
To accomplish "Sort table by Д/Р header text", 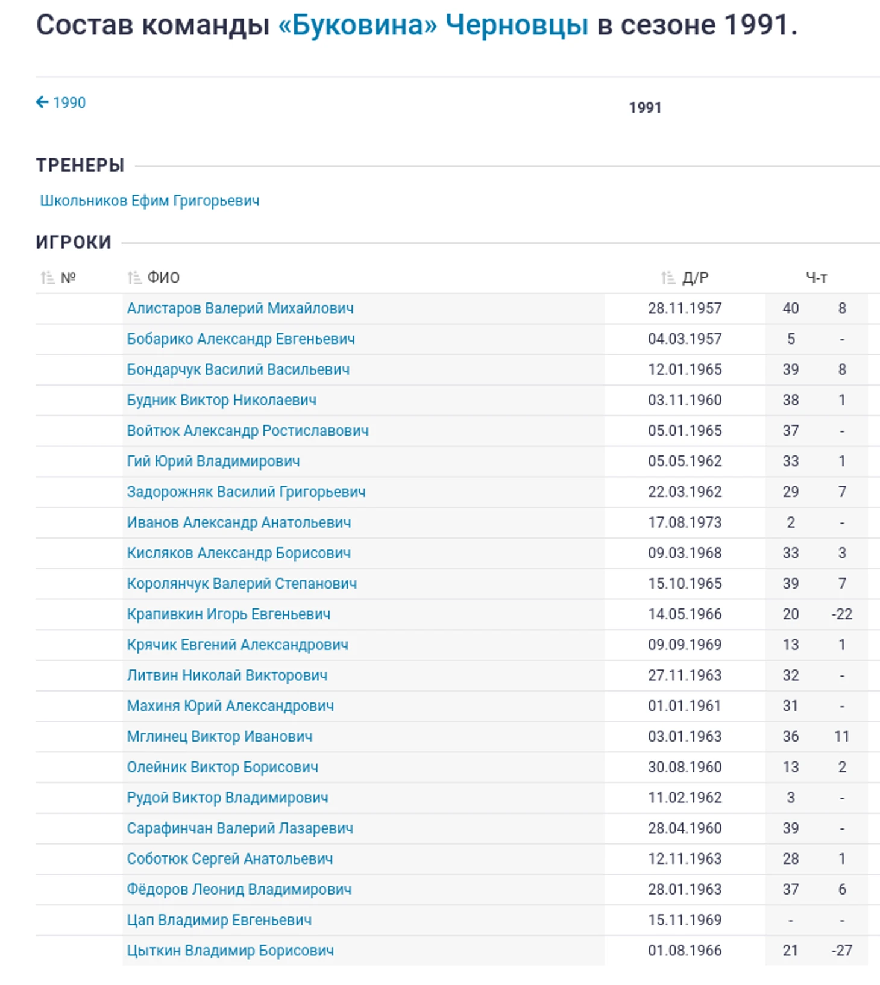I will click(695, 278).
